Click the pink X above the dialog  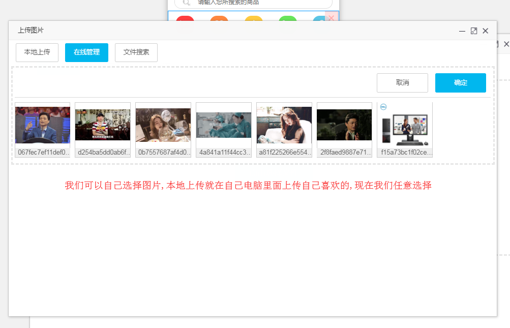pos(332,17)
